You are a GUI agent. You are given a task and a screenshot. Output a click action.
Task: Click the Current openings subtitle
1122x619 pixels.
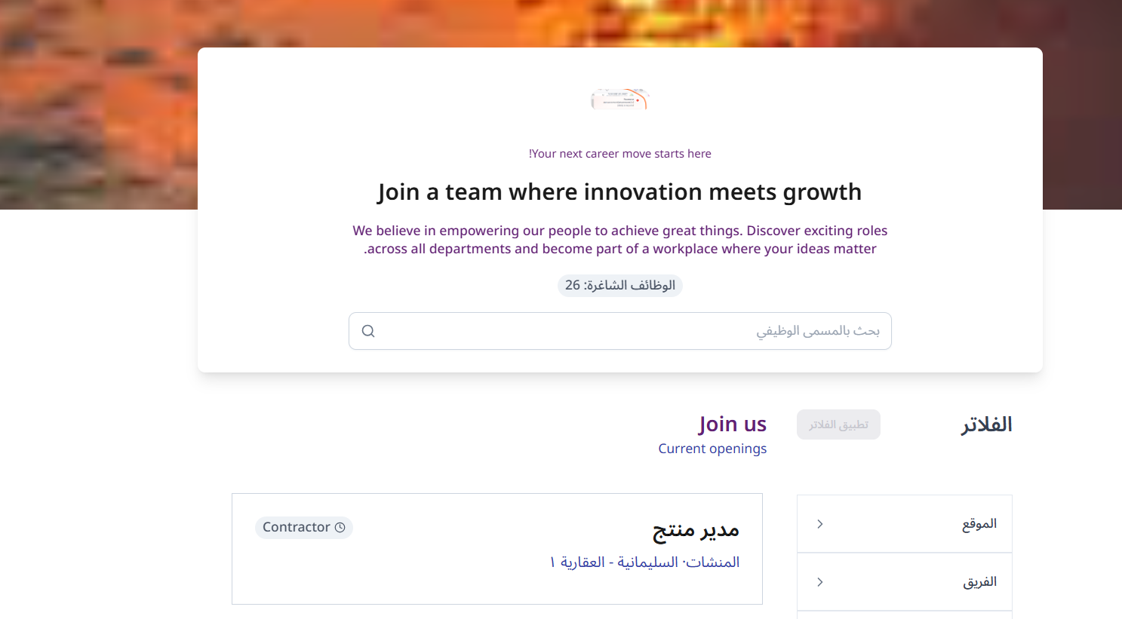point(712,449)
